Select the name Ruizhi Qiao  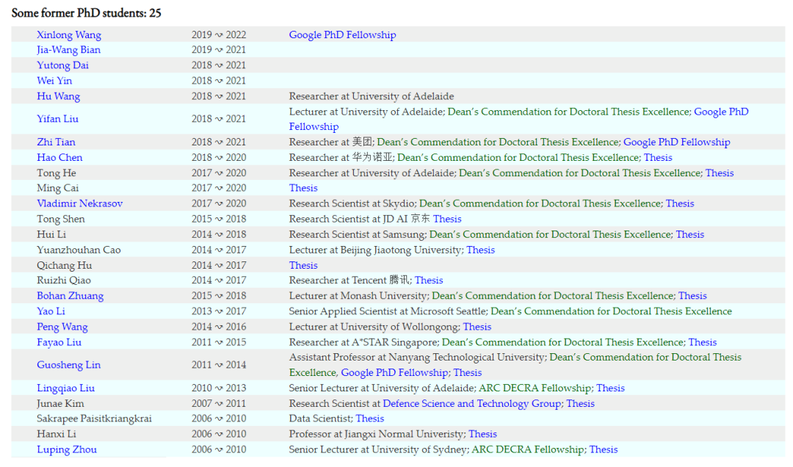tap(64, 280)
